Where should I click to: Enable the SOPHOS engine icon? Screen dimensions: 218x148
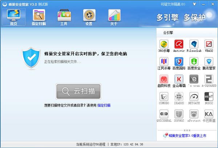[179, 114]
